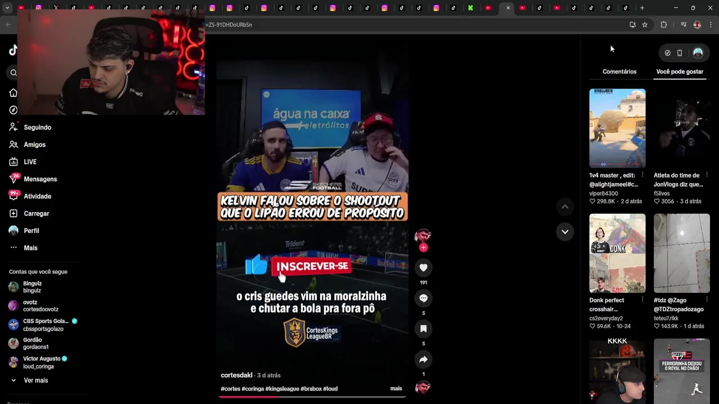
Task: Save the video with the bookmark icon
Action: [423, 328]
